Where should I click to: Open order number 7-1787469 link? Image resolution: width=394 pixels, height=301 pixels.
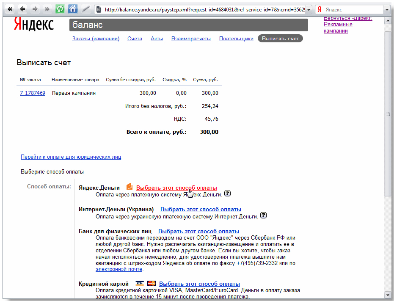(x=33, y=93)
